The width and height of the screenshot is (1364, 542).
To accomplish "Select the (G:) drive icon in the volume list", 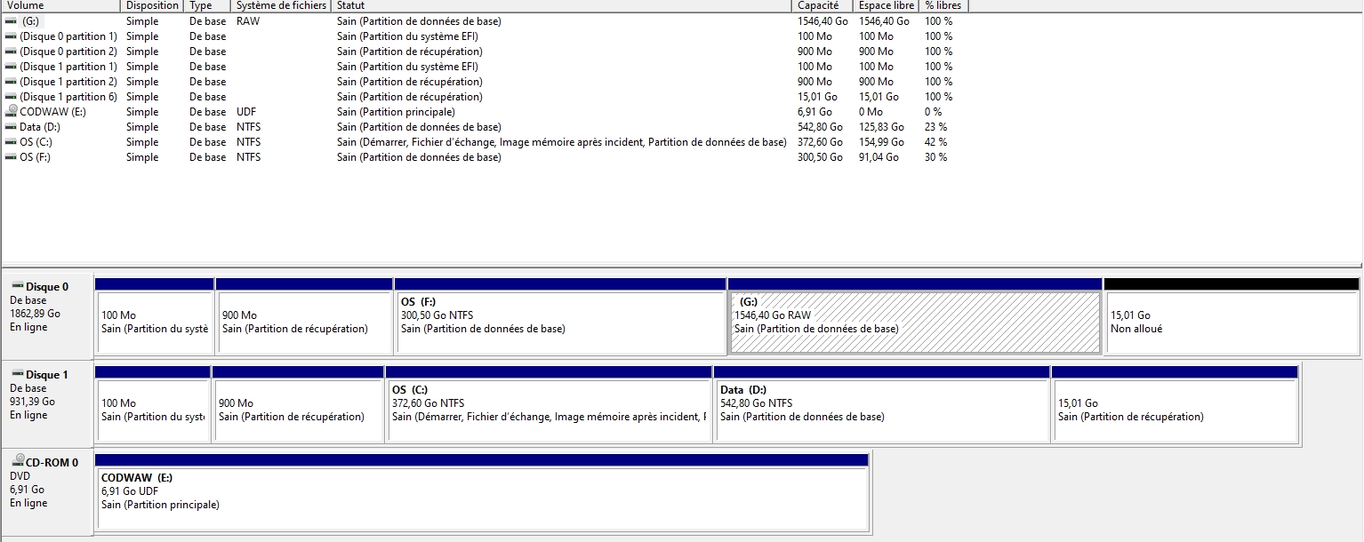I will [11, 21].
